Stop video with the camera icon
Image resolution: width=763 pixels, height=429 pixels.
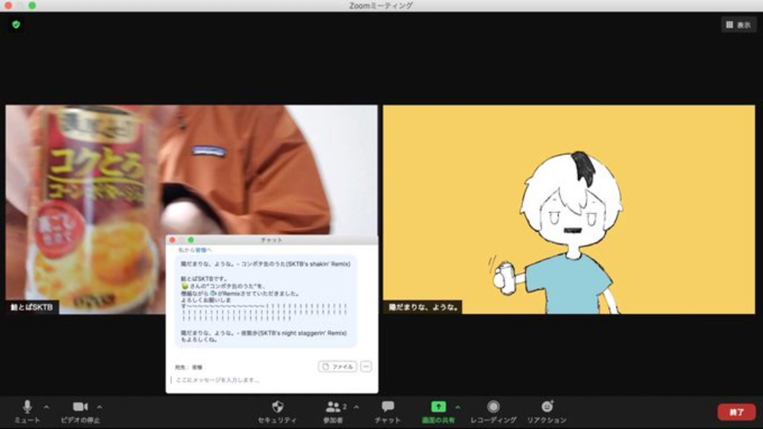[x=80, y=412]
